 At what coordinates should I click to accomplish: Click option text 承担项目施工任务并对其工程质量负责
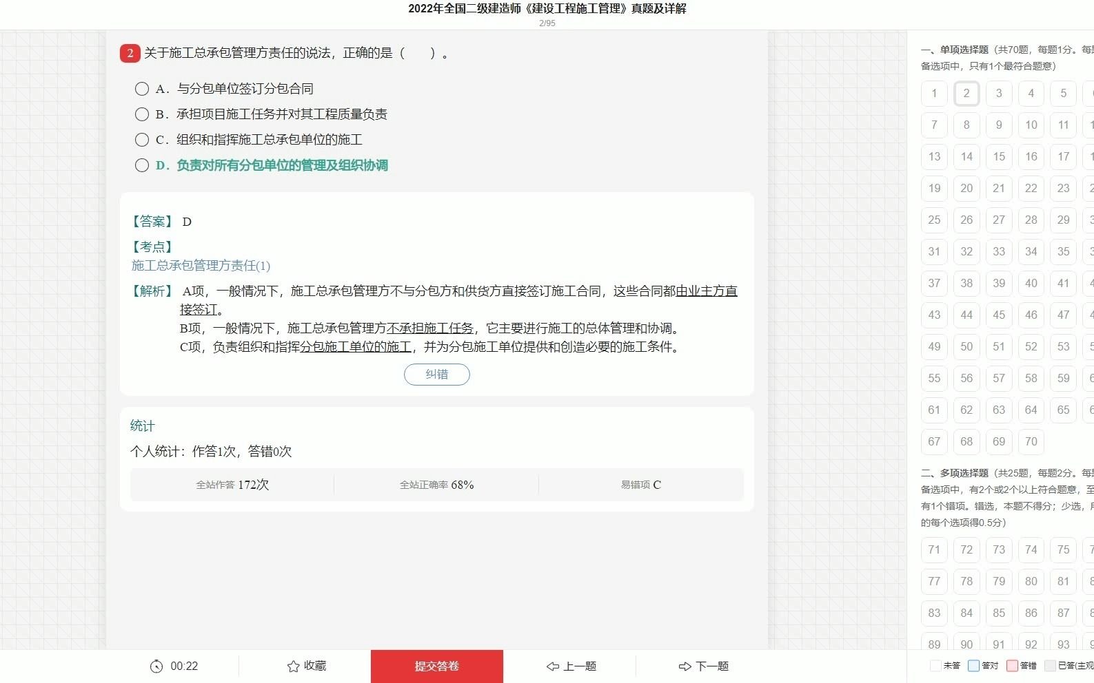coord(282,114)
